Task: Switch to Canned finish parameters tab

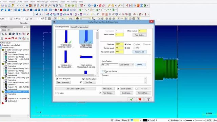Action: pos(79,27)
